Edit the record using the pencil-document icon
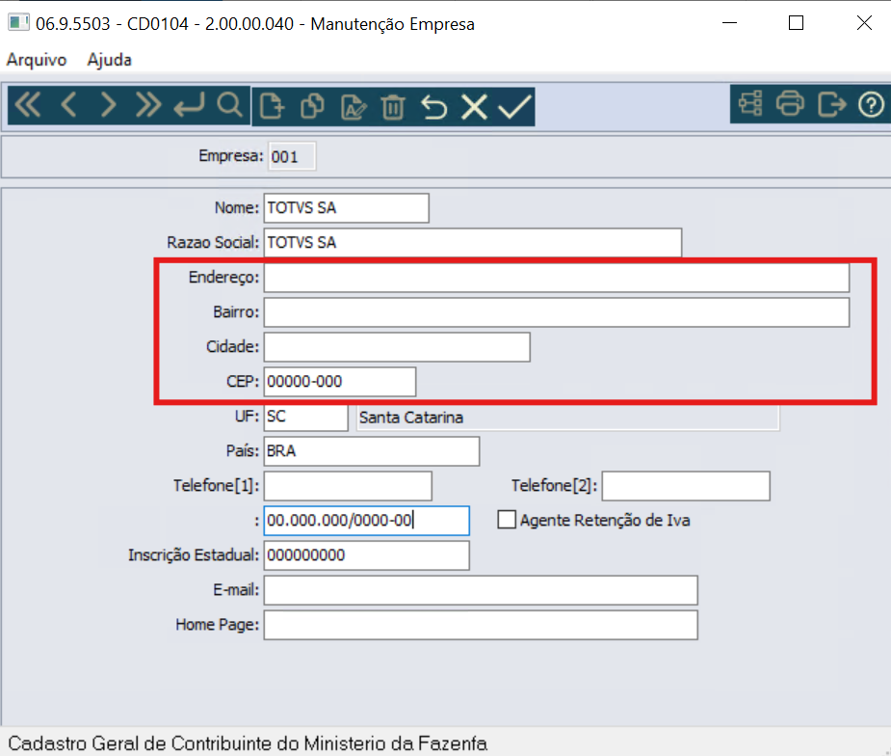The height and width of the screenshot is (756, 891). pos(353,107)
